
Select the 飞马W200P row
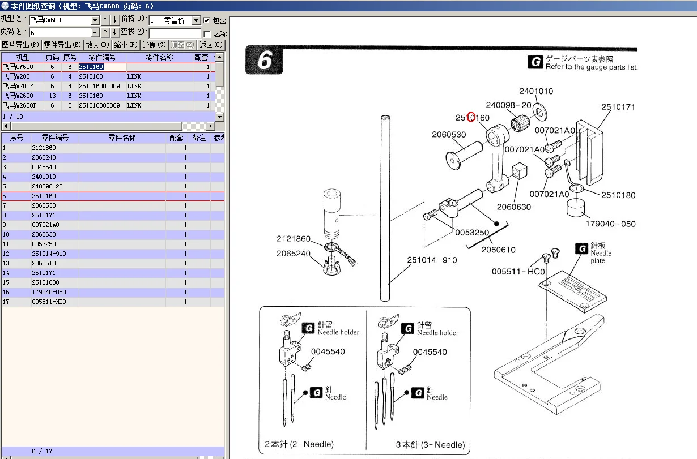coord(108,86)
